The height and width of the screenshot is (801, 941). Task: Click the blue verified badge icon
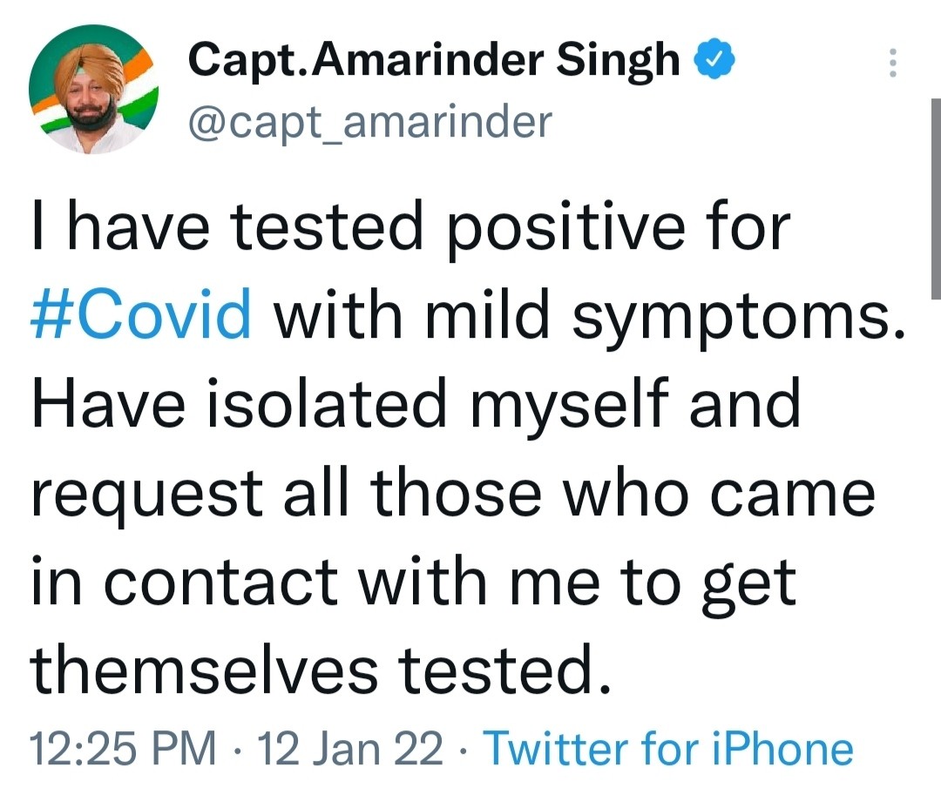(714, 60)
